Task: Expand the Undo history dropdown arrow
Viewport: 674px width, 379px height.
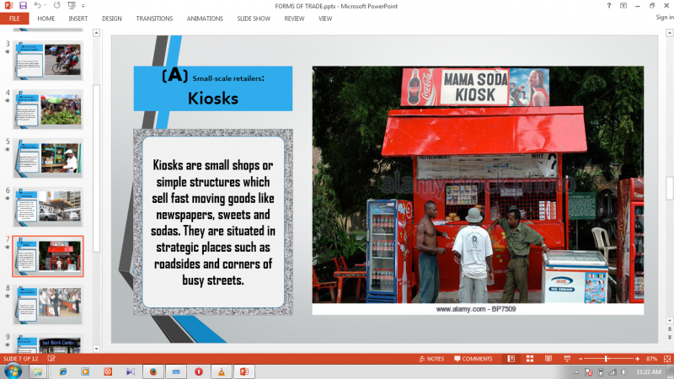Action: tap(45, 6)
